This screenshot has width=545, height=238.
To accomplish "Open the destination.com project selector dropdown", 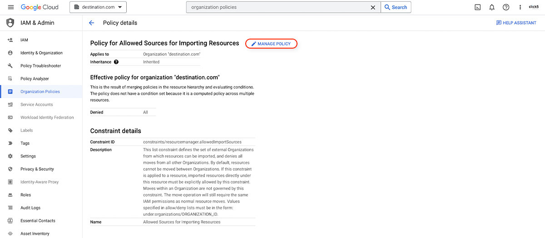I will click(x=98, y=7).
